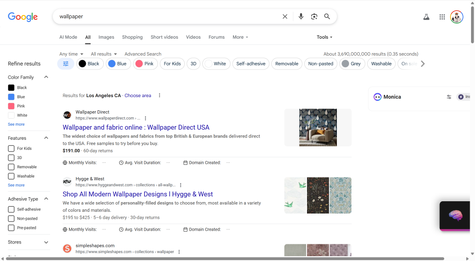Screen dimensions: 475x261
Task: Switch to AI Mode tab
Action: (x=68, y=37)
